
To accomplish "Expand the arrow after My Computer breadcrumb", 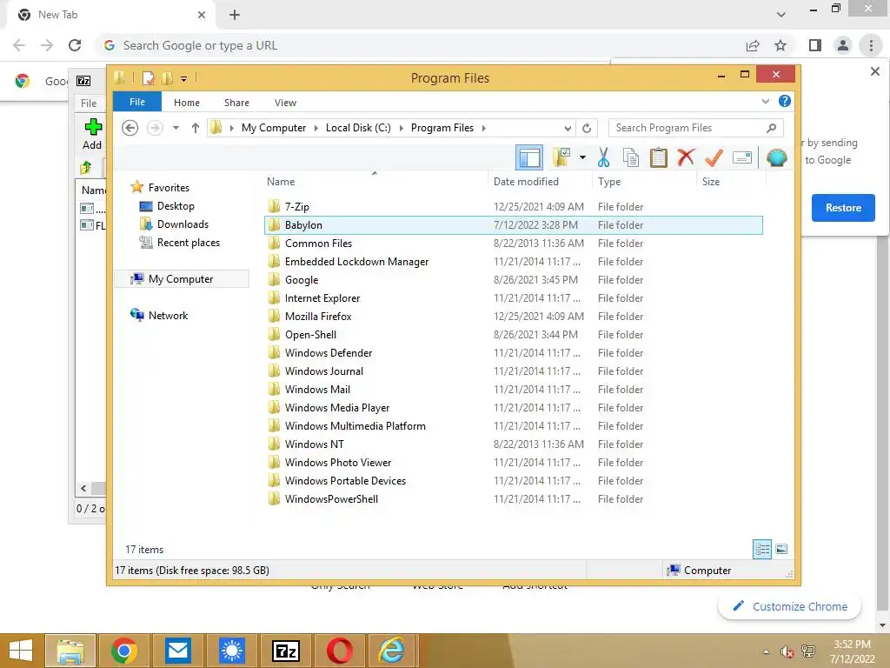I will point(316,128).
